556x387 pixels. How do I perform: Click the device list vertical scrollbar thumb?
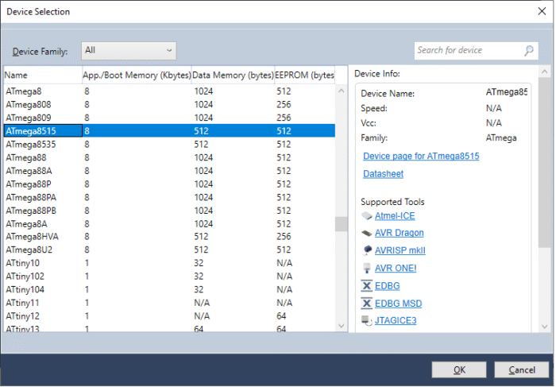coord(341,224)
